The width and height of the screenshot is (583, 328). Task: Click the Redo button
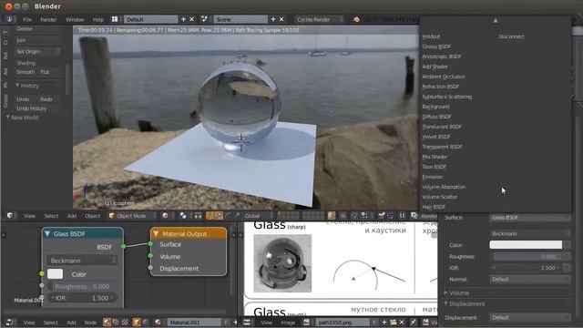[46, 99]
